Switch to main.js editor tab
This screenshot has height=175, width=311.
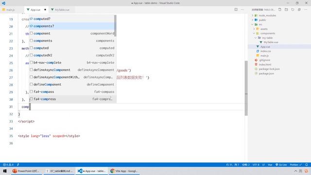tap(10, 10)
